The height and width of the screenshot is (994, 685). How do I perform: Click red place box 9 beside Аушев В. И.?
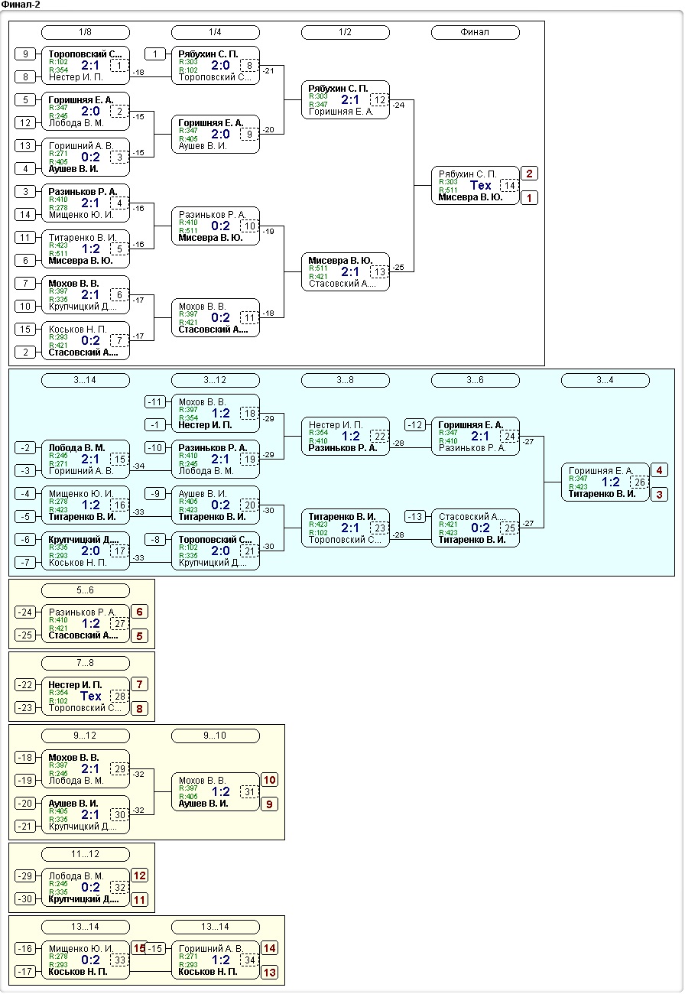point(270,804)
